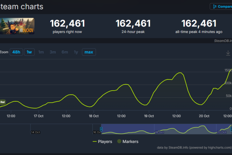Click the all-time peak 162,461 figure
The height and width of the screenshot is (155, 232).
coord(199,24)
